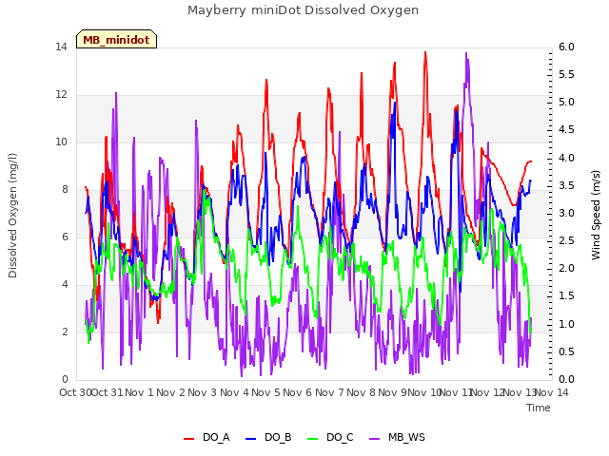Click the chart title Mayberry miniDot Dissolved Oxygen

click(x=303, y=10)
